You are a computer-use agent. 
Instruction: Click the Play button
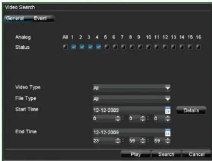pos(136,154)
